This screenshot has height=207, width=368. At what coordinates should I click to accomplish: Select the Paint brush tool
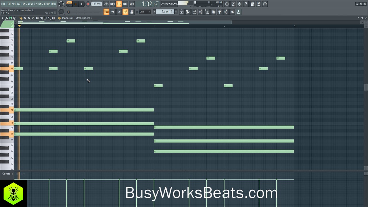click(25, 18)
